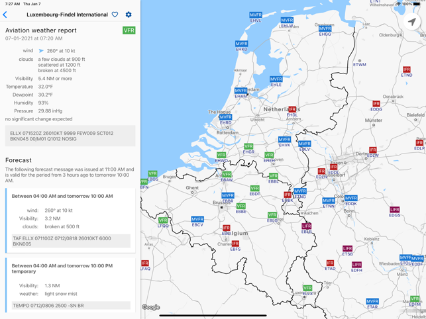
Task: Open settings via the gear icon
Action: click(x=129, y=15)
